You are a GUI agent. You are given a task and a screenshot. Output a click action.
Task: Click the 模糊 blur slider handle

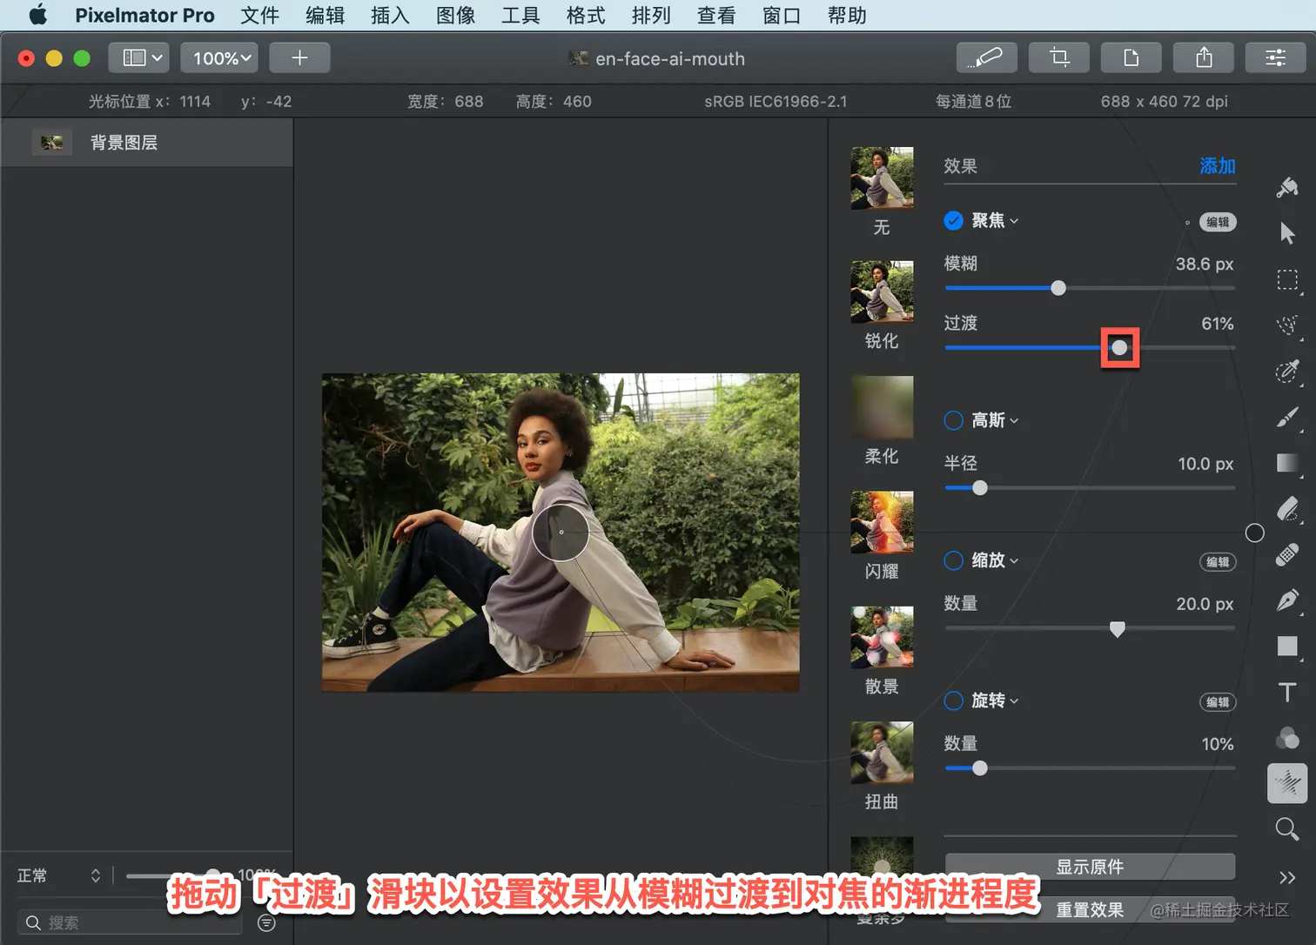point(1058,288)
